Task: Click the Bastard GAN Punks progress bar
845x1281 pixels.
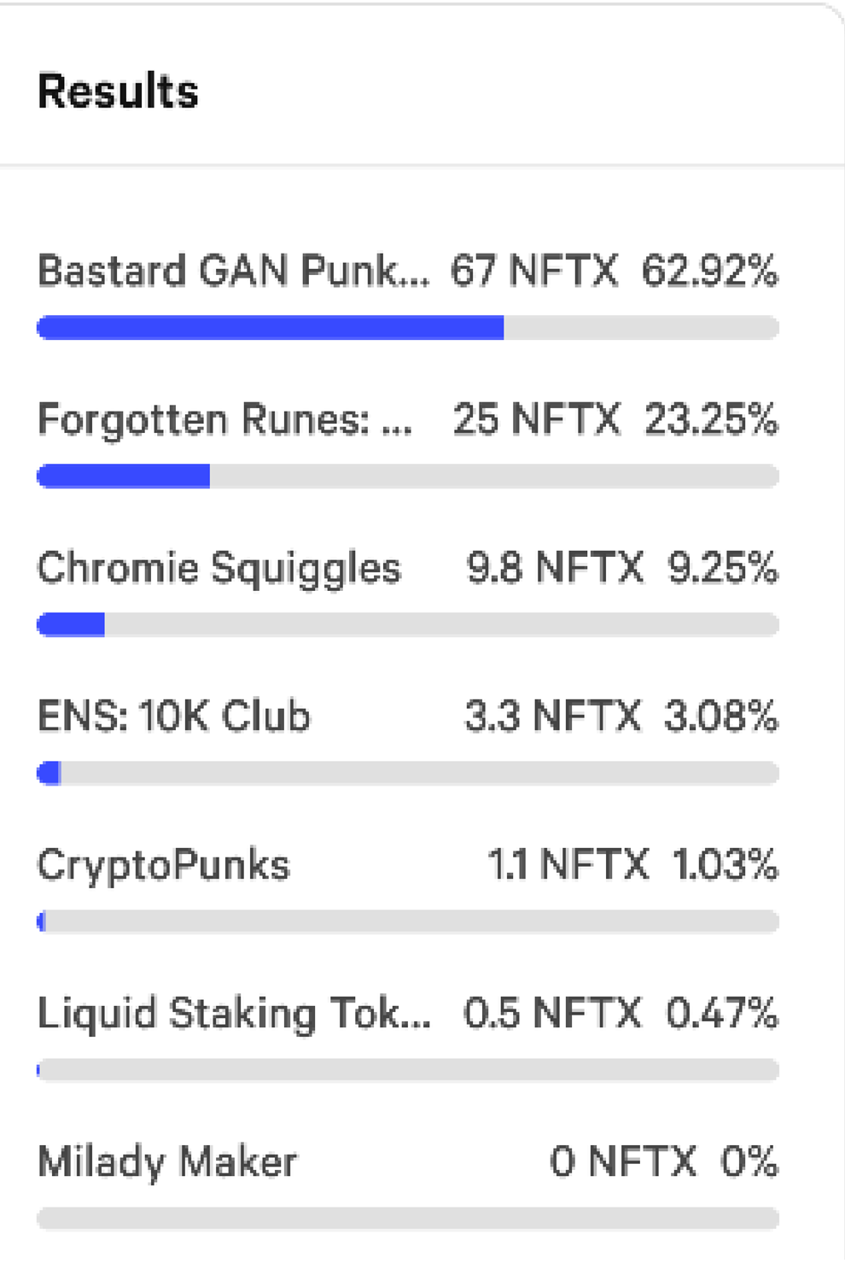Action: pos(407,328)
